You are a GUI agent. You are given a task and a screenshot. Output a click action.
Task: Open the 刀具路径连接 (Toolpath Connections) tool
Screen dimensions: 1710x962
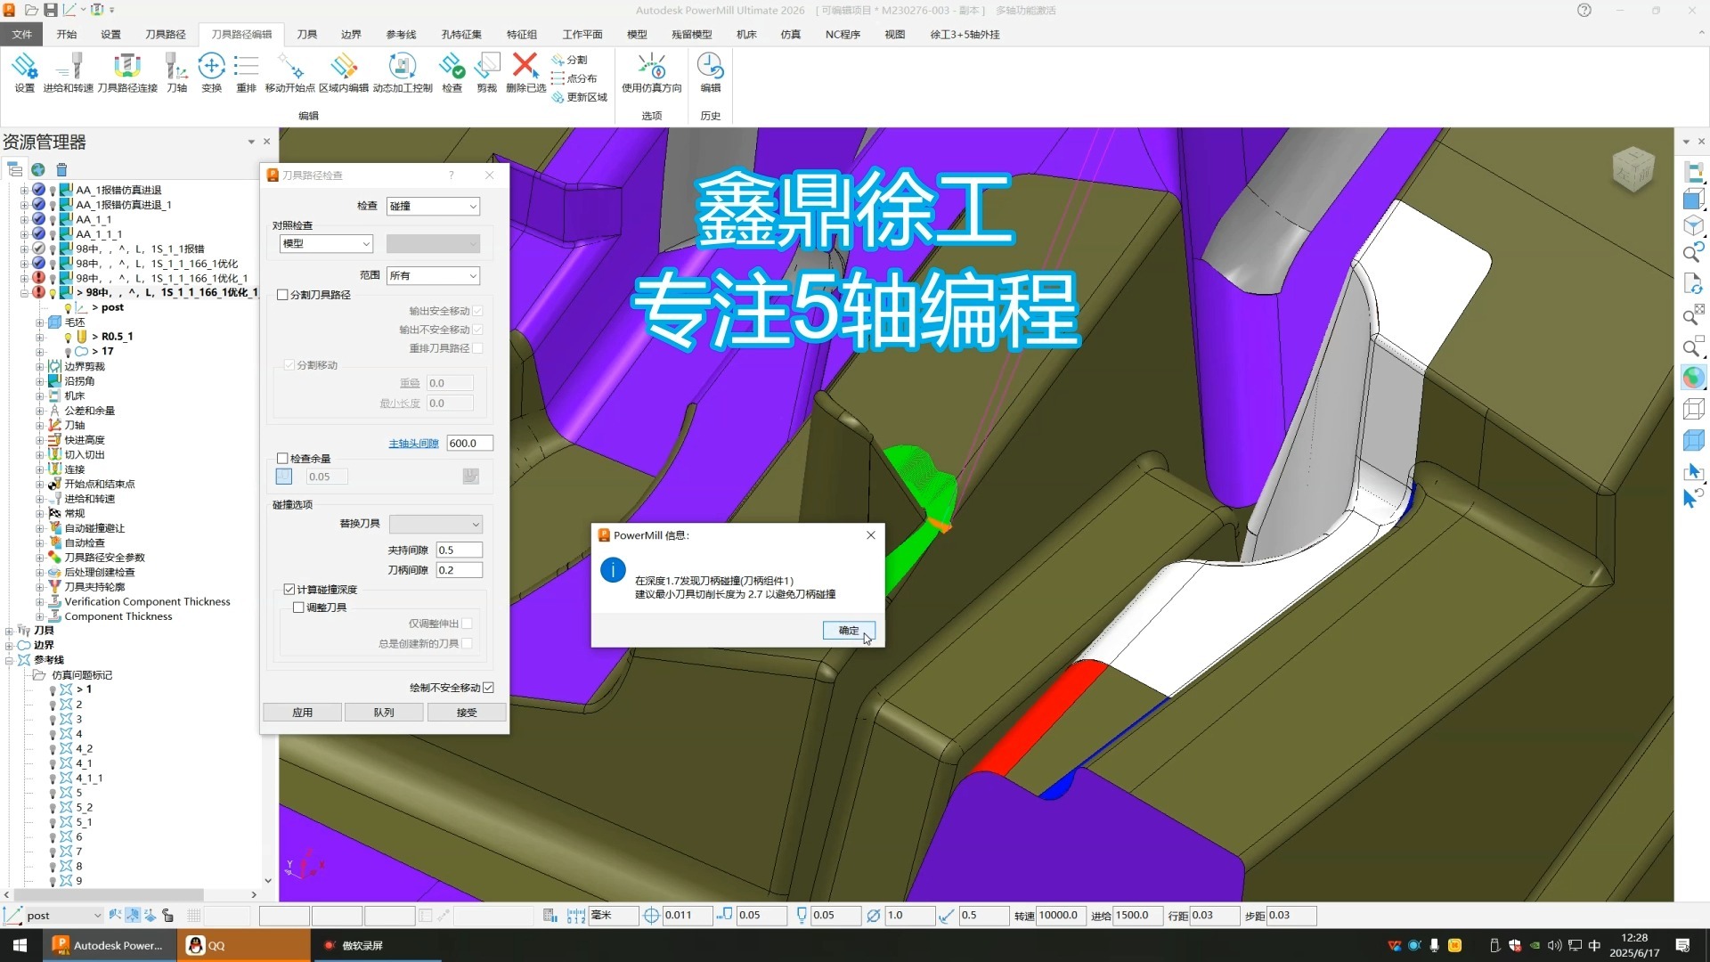pos(127,71)
